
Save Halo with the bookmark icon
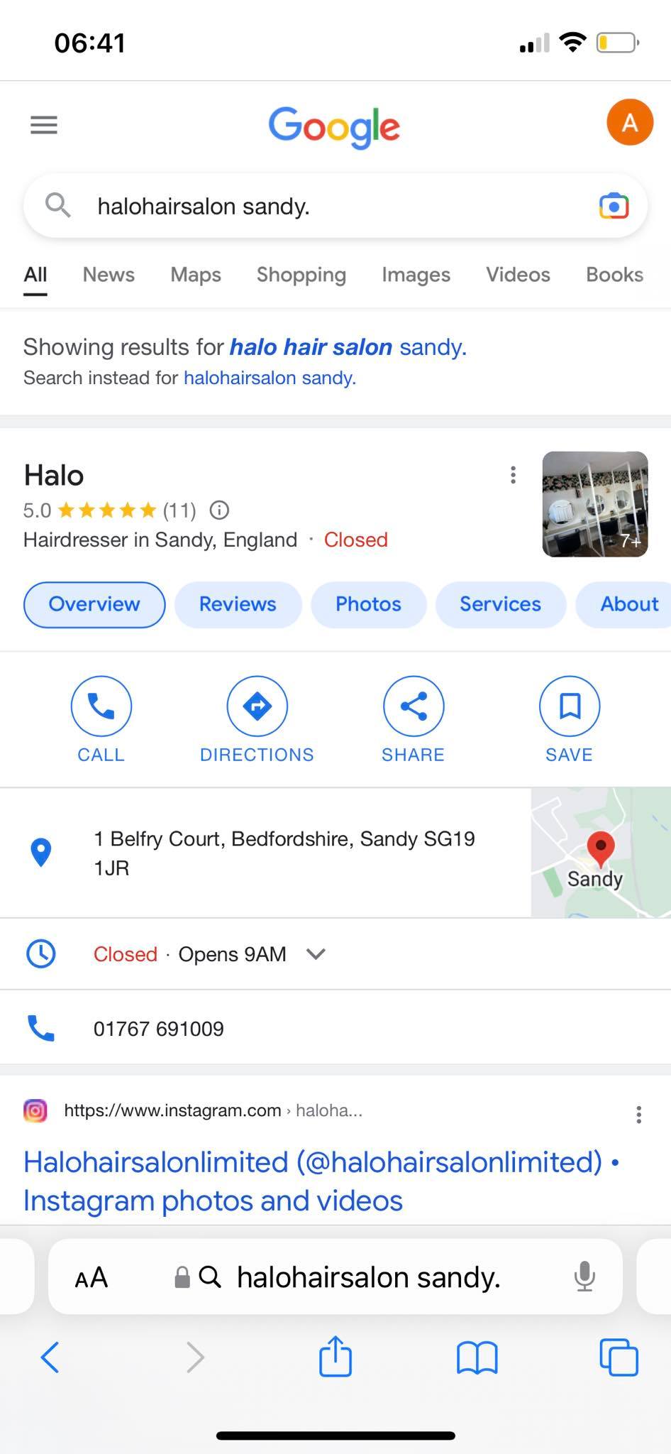(570, 706)
